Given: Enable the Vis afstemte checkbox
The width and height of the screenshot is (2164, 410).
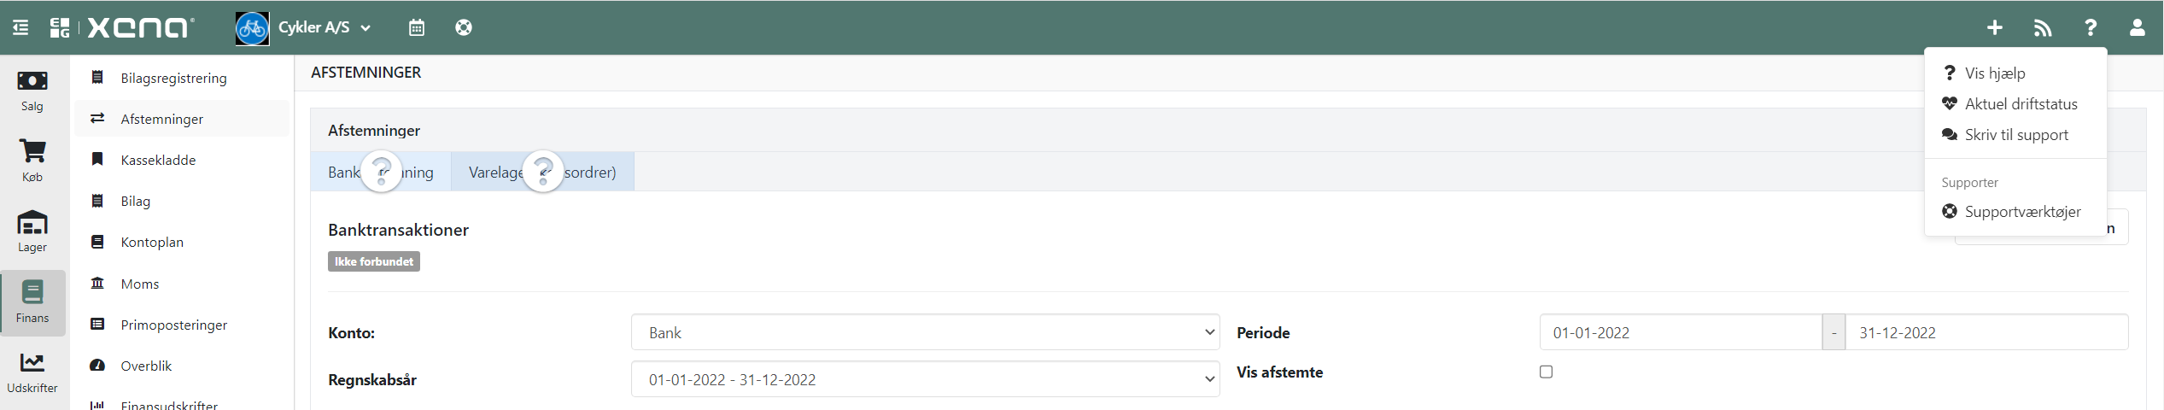Looking at the screenshot, I should click(1546, 372).
